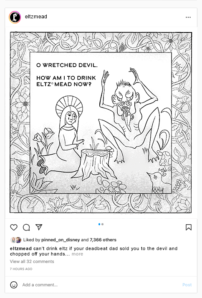Click the Post comment button
Image resolution: width=202 pixels, height=298 pixels.
(187, 285)
